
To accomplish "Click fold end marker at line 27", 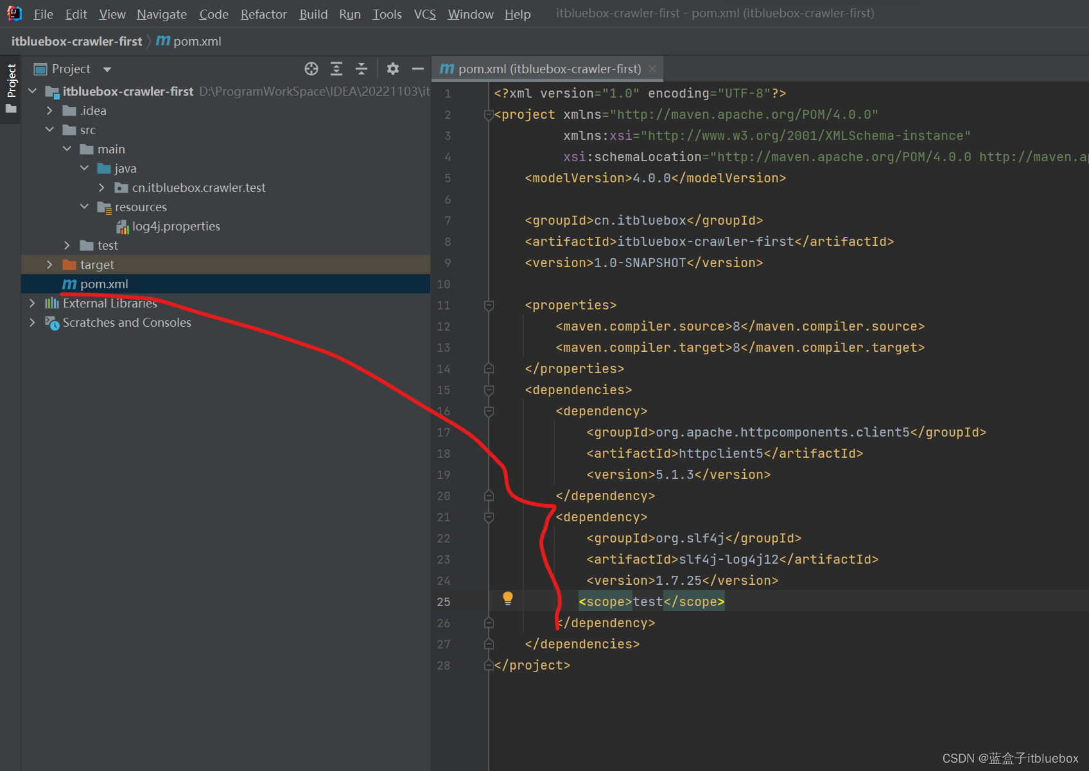I will point(489,644).
